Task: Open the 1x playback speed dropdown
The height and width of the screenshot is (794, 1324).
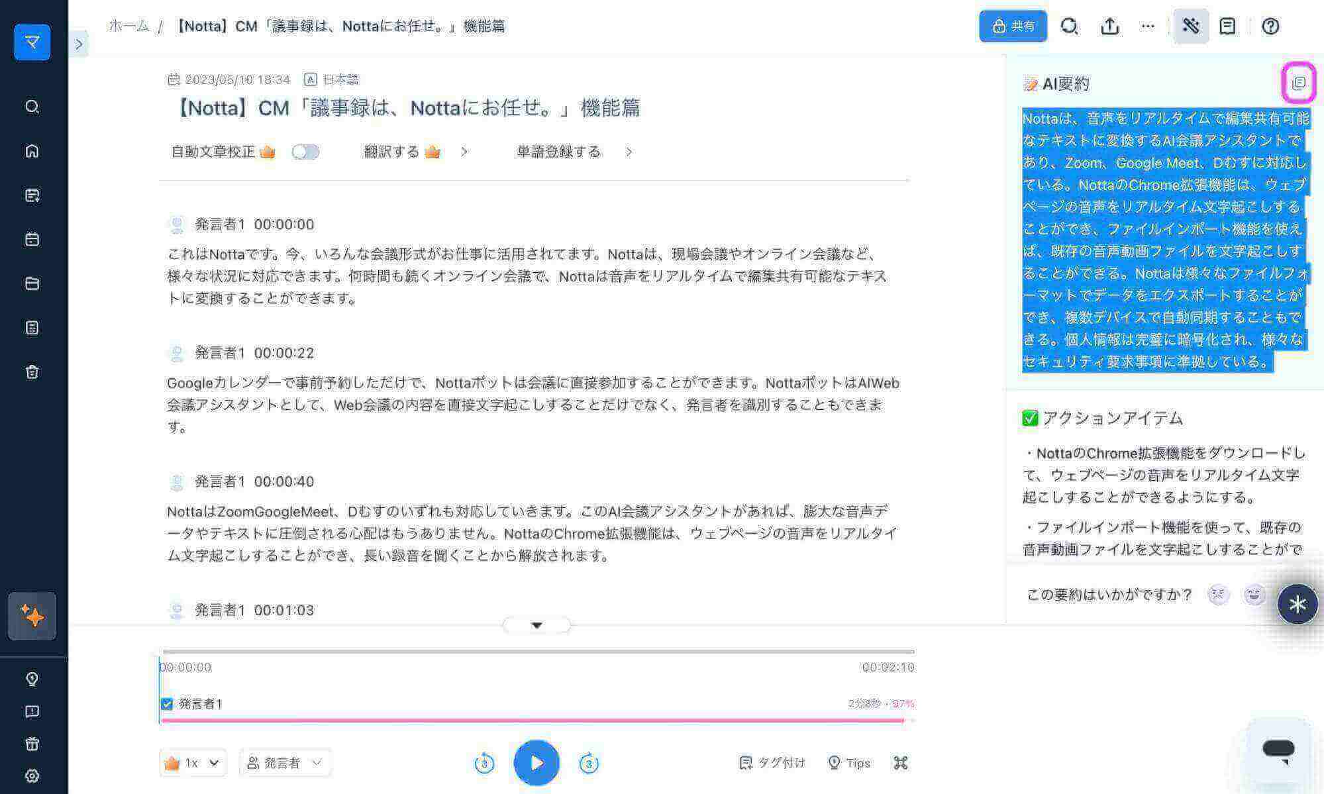Action: pyautogui.click(x=193, y=763)
